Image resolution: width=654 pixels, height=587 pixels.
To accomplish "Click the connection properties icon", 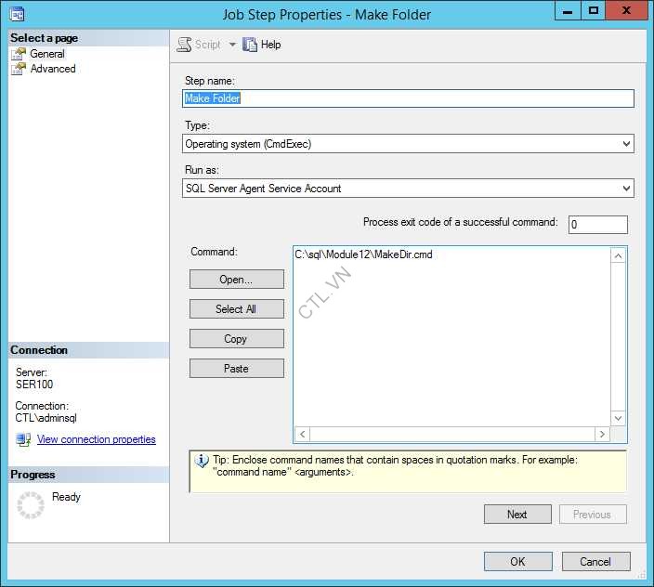I will [23, 439].
